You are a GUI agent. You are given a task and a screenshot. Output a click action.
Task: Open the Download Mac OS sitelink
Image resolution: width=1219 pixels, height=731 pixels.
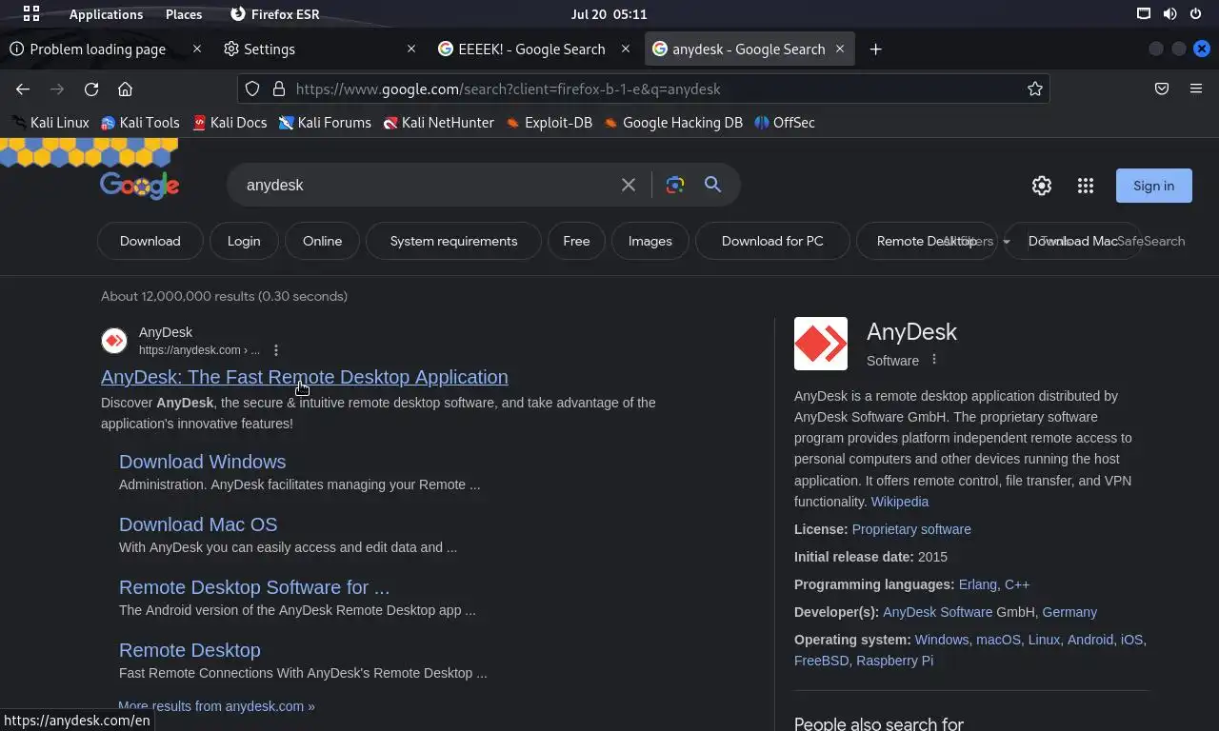(198, 524)
